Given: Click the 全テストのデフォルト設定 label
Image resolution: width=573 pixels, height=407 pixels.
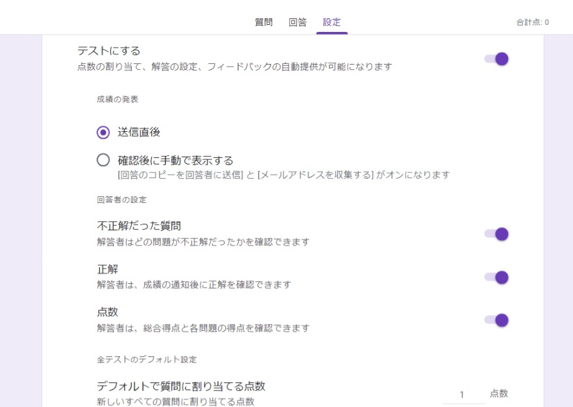Looking at the screenshot, I should (147, 359).
